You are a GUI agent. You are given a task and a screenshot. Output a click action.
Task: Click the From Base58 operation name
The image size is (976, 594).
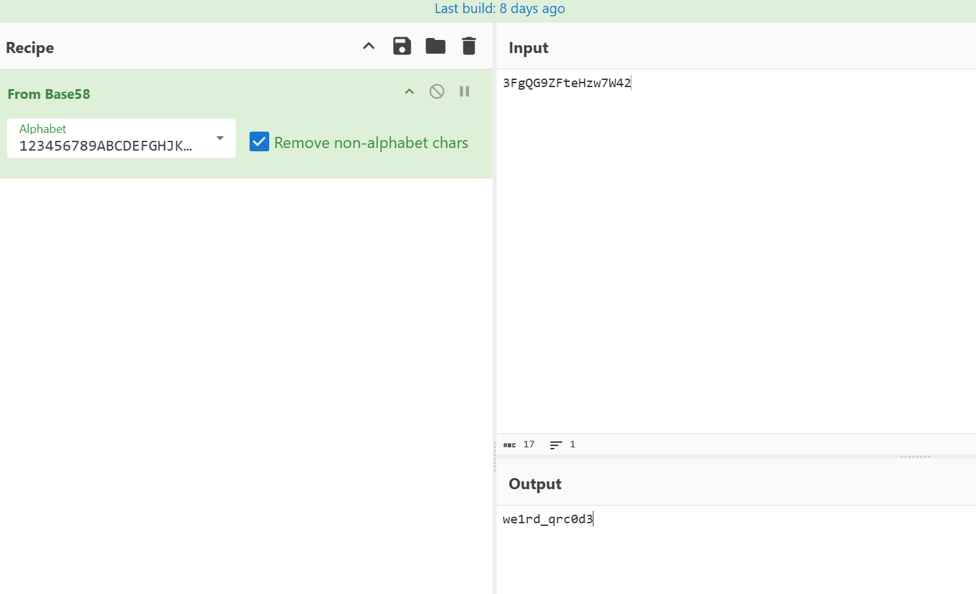(48, 94)
